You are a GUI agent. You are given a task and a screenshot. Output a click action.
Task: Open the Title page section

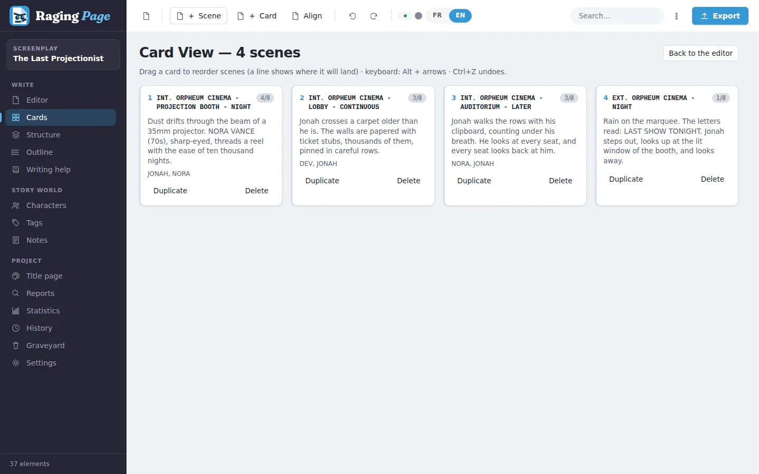pos(61,276)
